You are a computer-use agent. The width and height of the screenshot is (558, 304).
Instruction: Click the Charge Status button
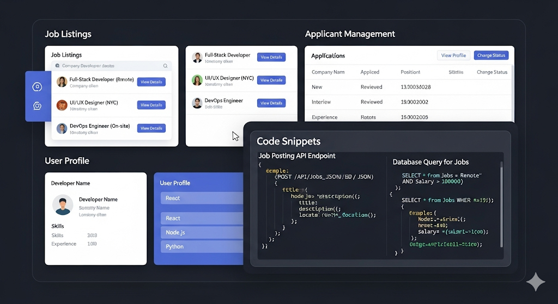[491, 55]
